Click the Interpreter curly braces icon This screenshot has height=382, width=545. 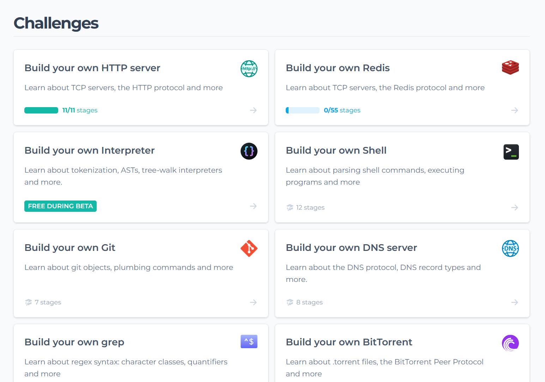[249, 151]
